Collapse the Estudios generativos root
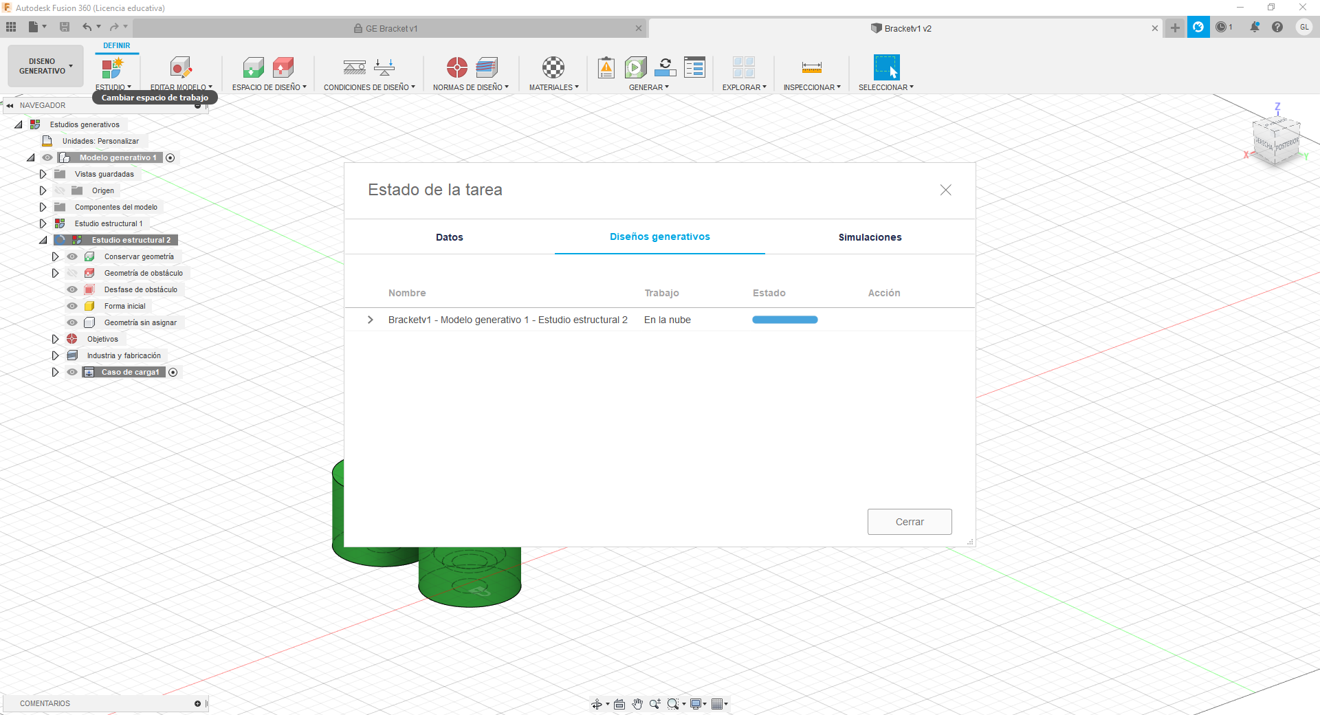 (19, 124)
